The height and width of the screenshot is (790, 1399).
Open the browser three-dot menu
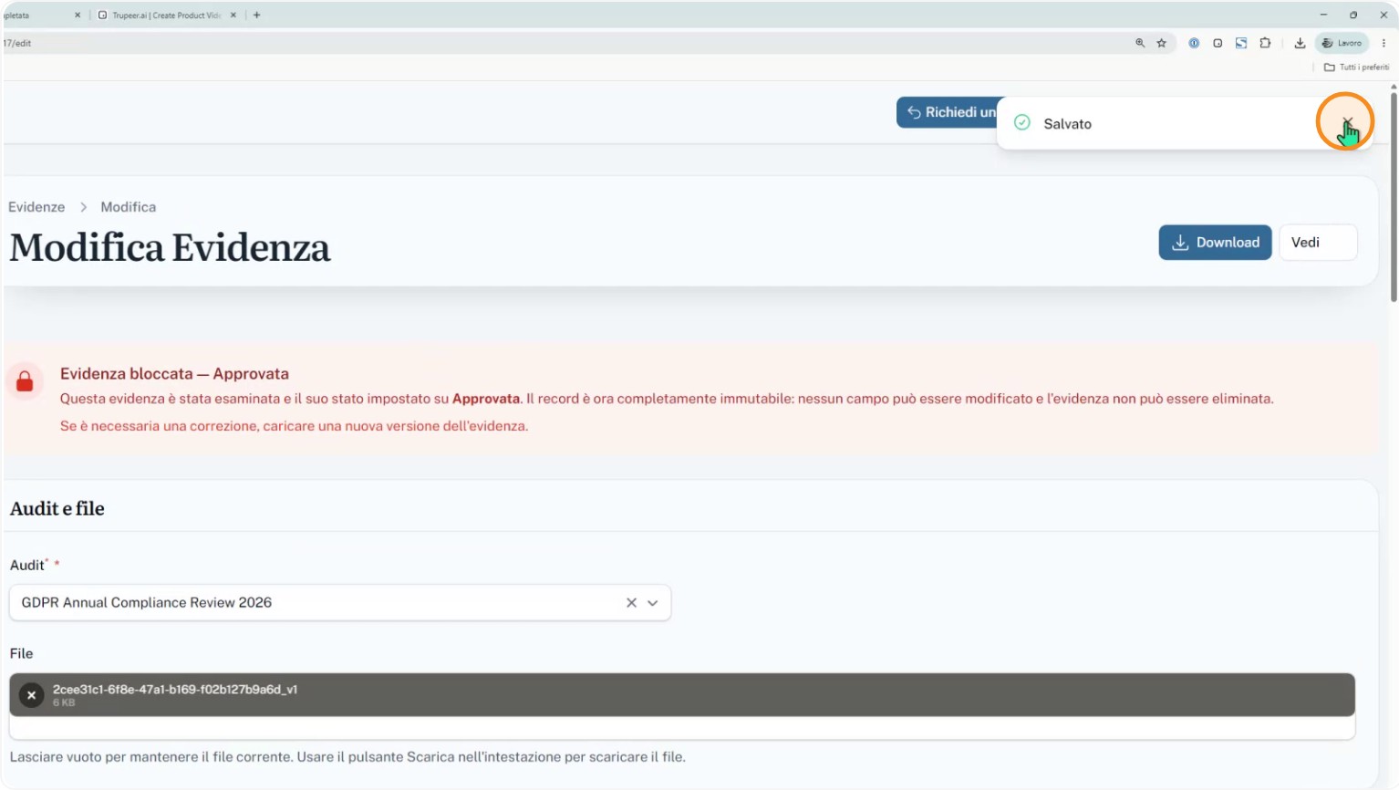point(1383,43)
